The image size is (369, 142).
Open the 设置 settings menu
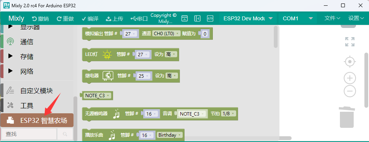tap(356, 18)
